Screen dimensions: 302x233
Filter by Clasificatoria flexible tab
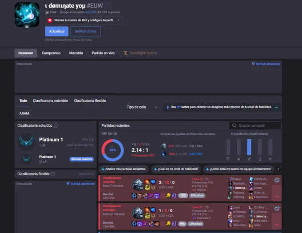pos(90,100)
